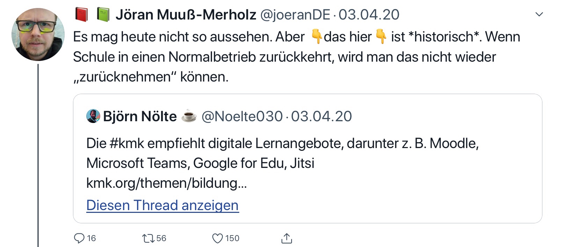The height and width of the screenshot is (247, 563).
Task: Click the first pointing-down hand emoji
Action: click(316, 36)
